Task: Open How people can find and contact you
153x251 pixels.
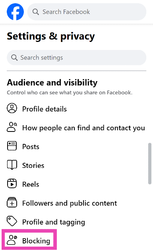Action: (x=76, y=128)
